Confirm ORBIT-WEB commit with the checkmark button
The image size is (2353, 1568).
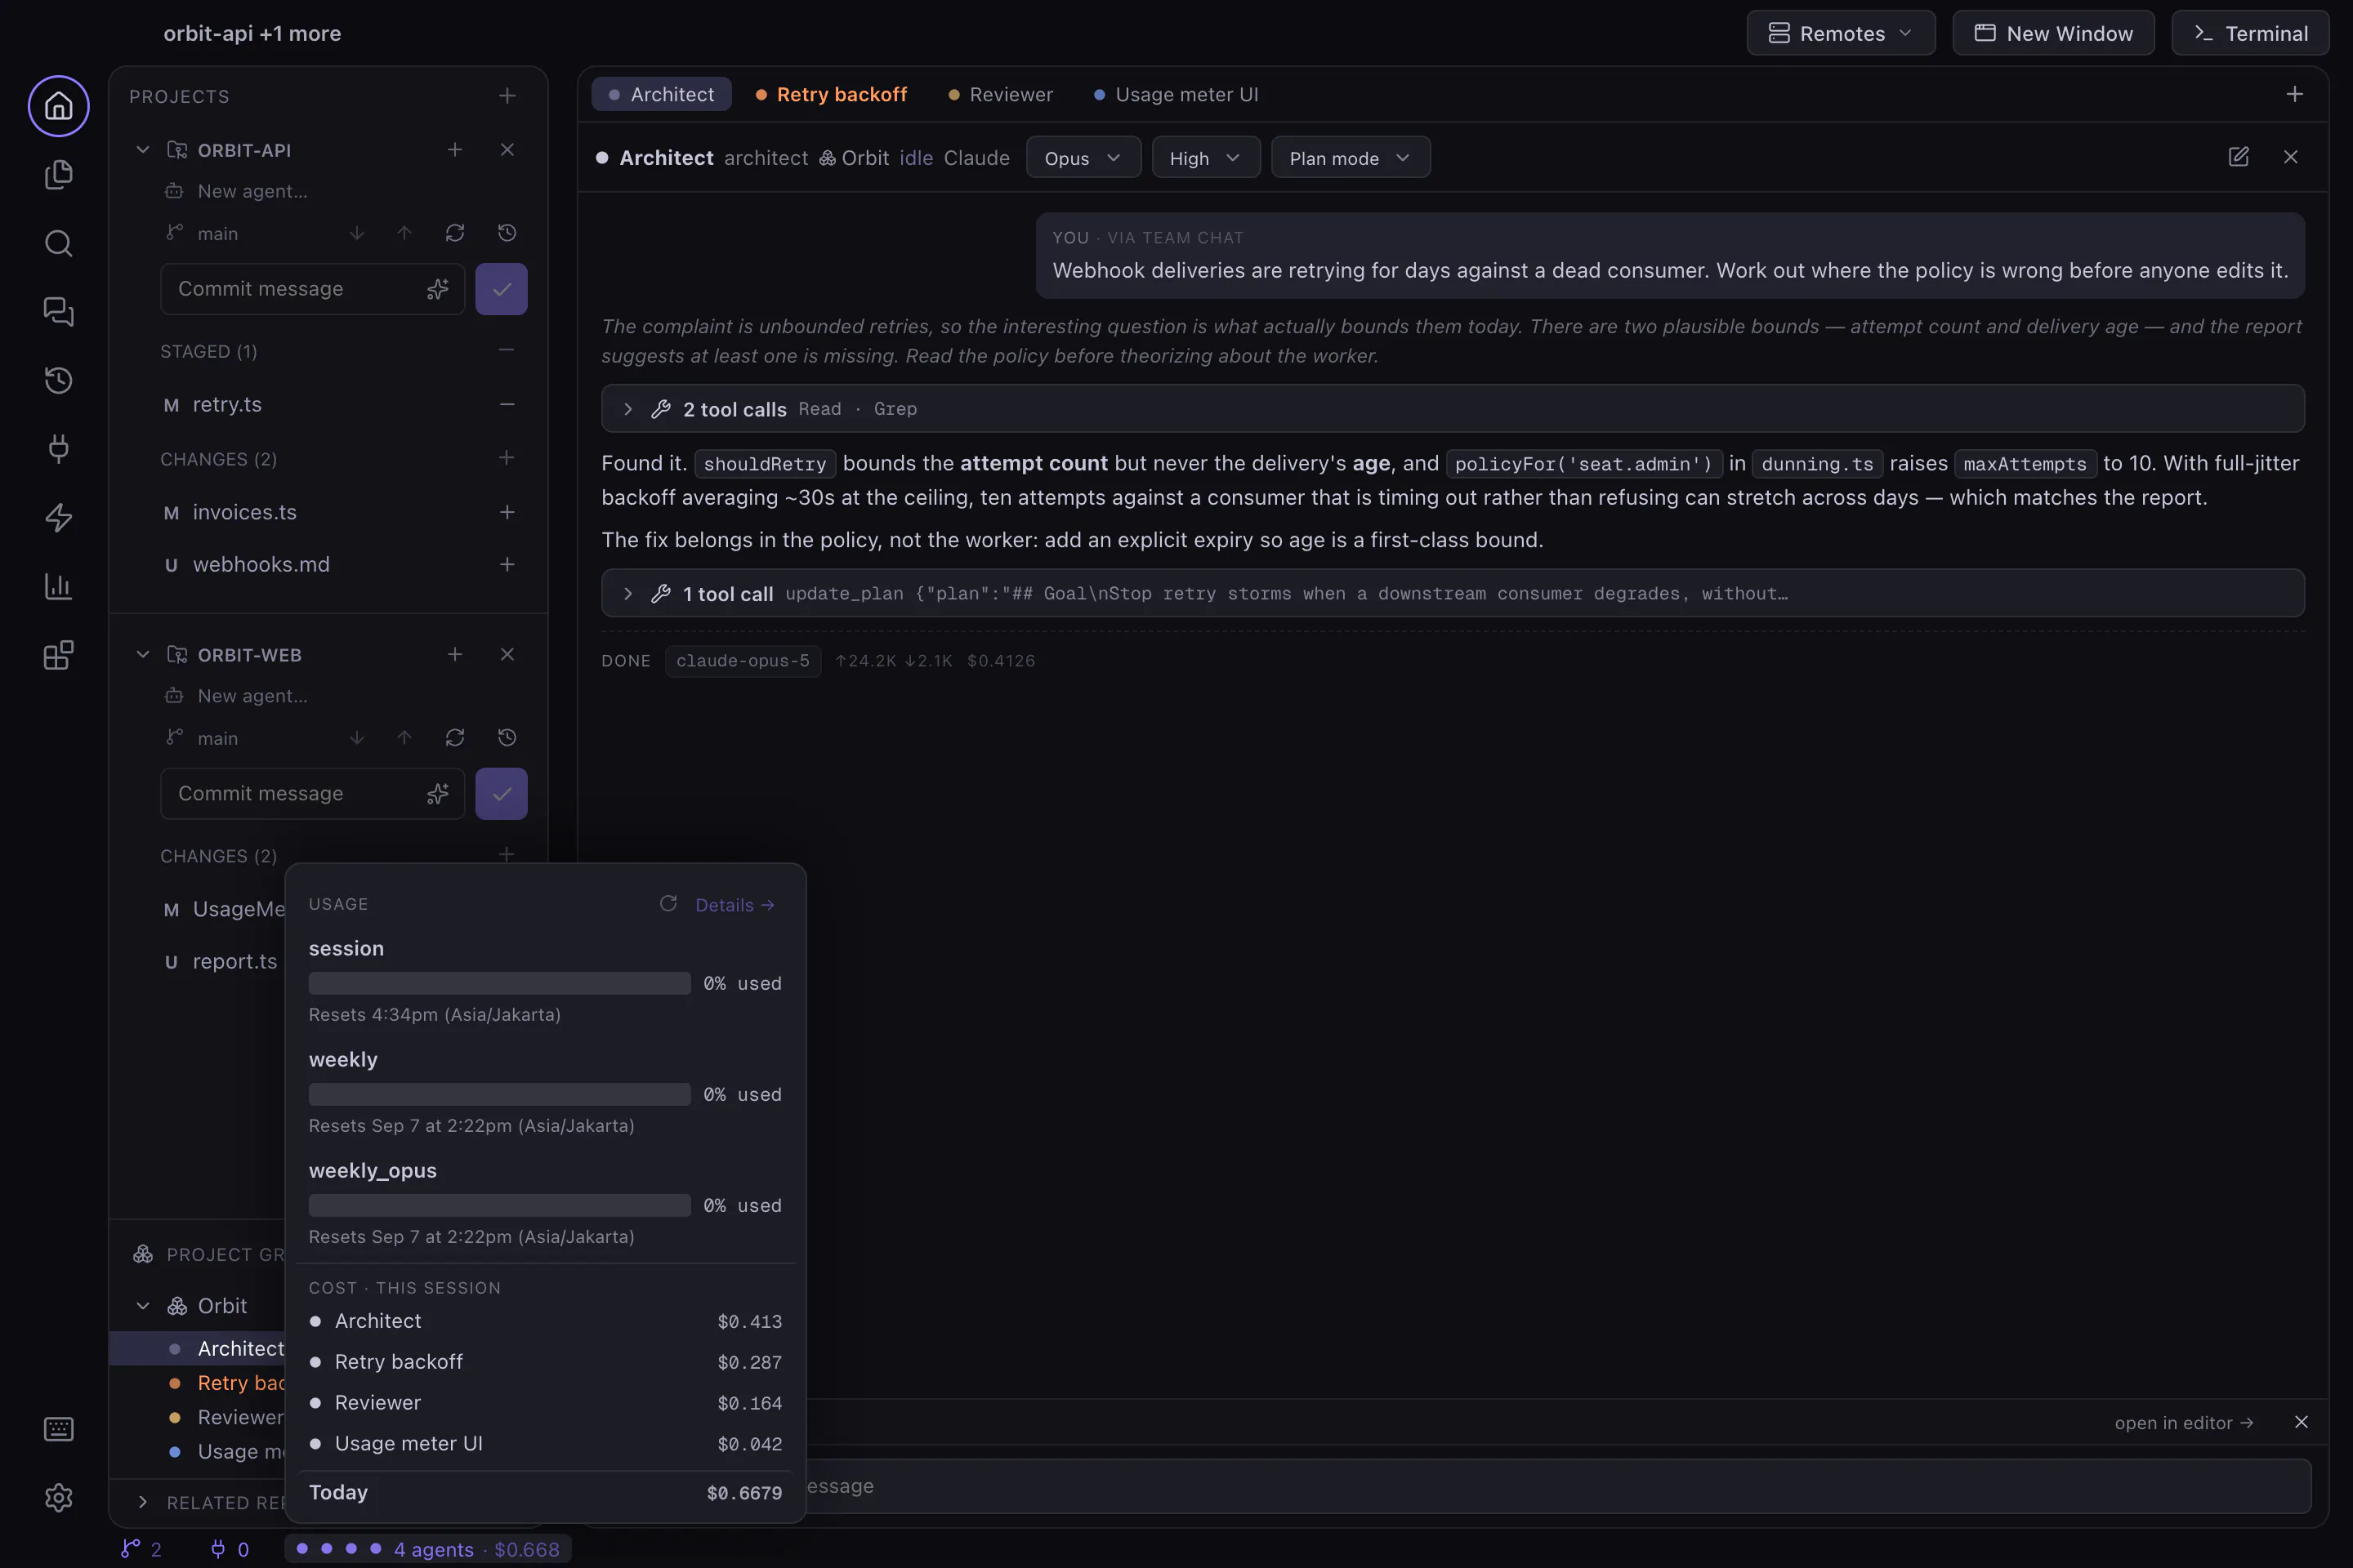pos(501,794)
